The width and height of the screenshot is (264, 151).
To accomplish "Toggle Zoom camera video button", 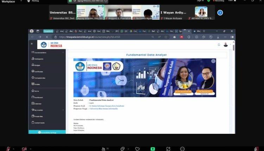I will [x=24, y=149].
